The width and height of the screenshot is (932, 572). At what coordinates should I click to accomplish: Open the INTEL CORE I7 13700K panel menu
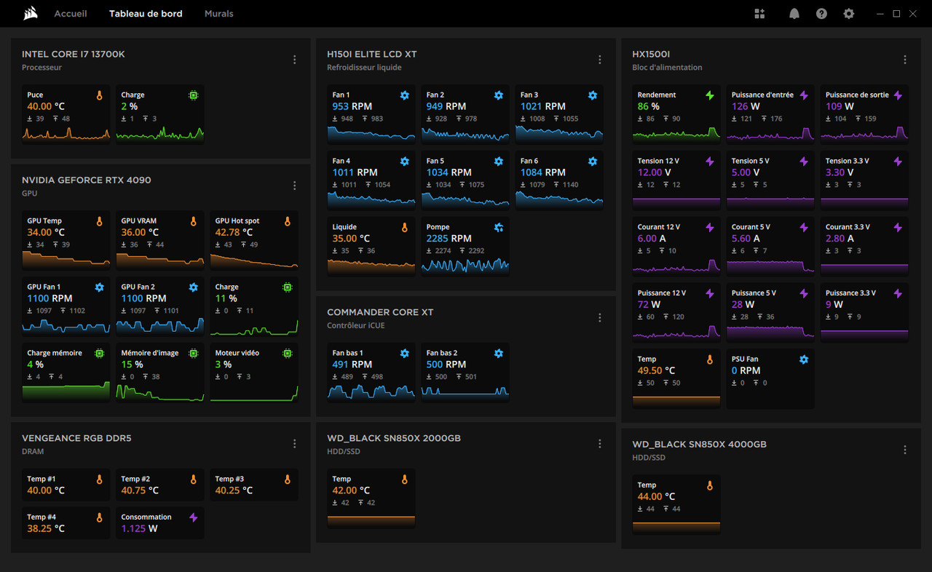click(294, 60)
